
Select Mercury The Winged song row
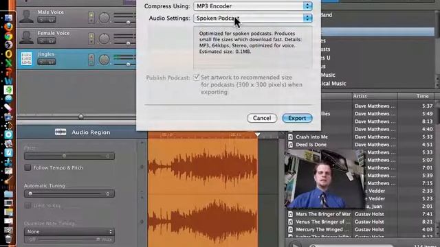tap(360, 229)
